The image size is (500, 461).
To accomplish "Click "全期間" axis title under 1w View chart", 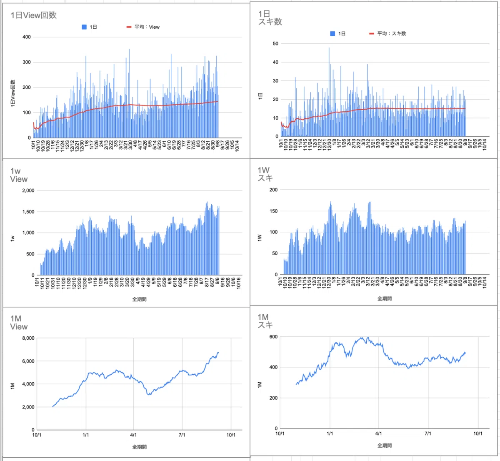I will tap(139, 299).
